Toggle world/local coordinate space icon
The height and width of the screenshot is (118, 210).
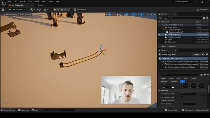119,14
